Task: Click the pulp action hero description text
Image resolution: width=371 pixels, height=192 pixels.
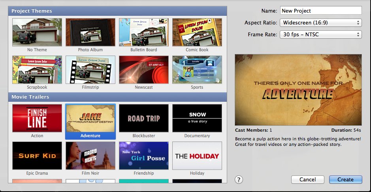Action: coord(298,142)
